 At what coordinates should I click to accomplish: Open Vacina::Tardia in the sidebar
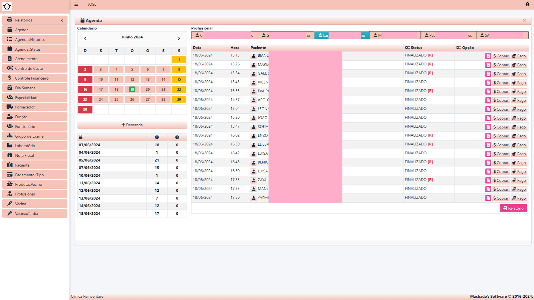(26, 214)
